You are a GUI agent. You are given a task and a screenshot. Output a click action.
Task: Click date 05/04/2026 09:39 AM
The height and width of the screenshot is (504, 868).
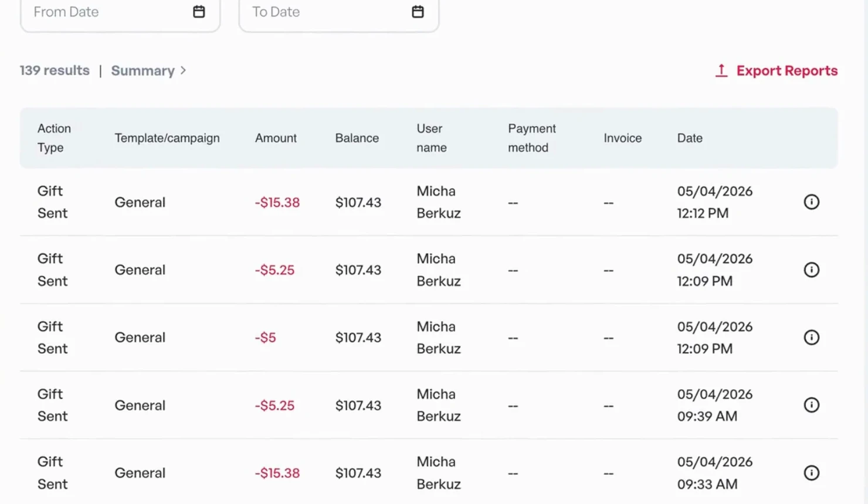click(x=715, y=405)
